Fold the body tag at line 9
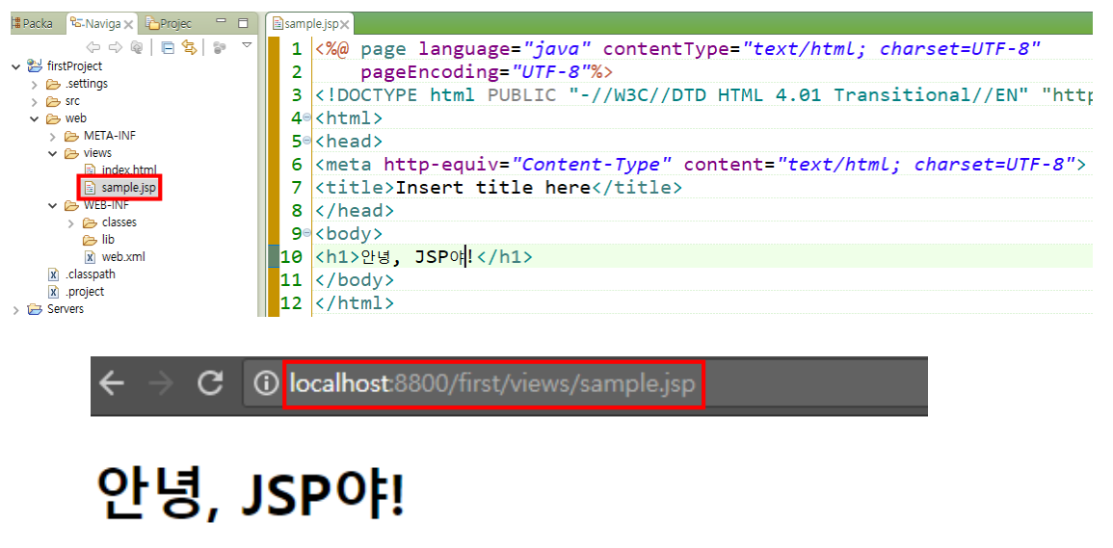 pyautogui.click(x=306, y=232)
